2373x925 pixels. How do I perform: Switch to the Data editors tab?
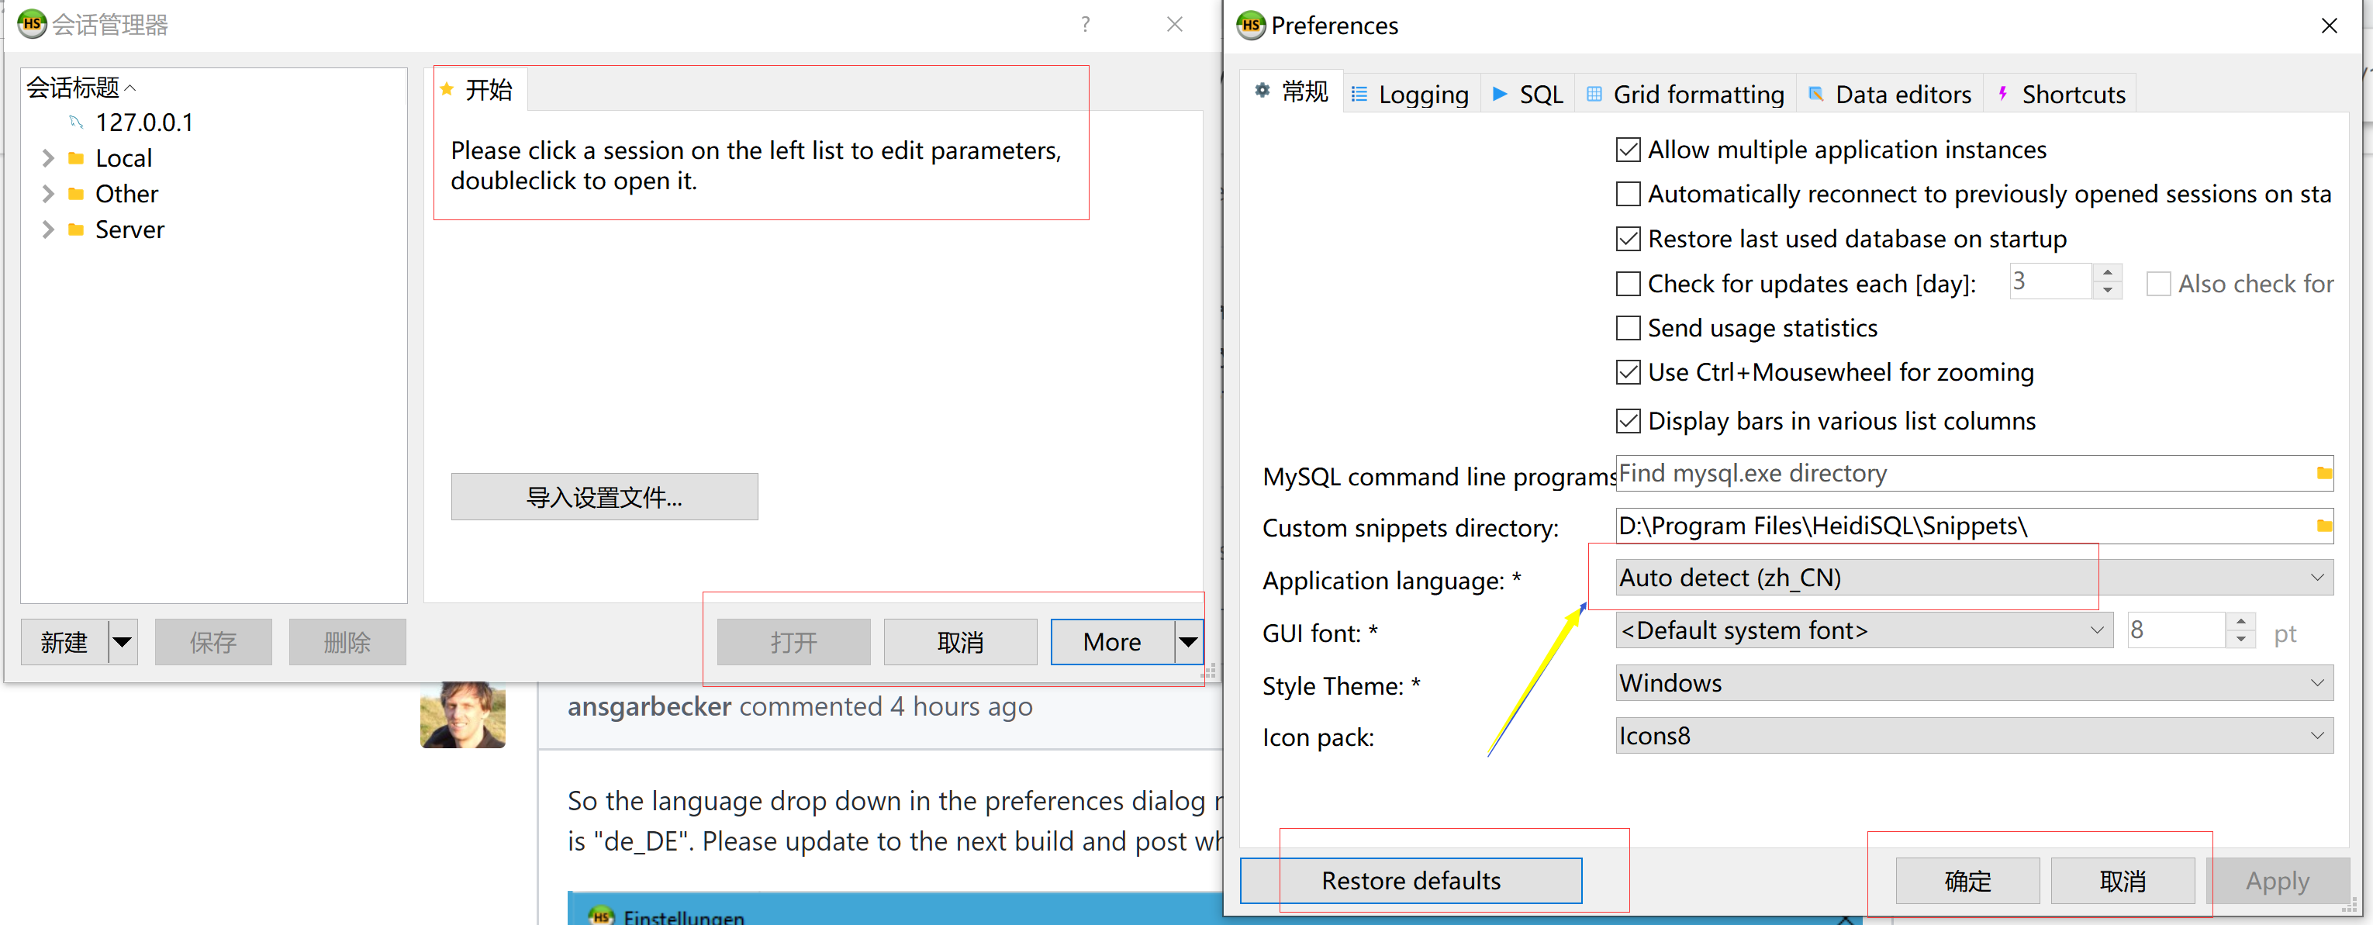pos(1889,94)
